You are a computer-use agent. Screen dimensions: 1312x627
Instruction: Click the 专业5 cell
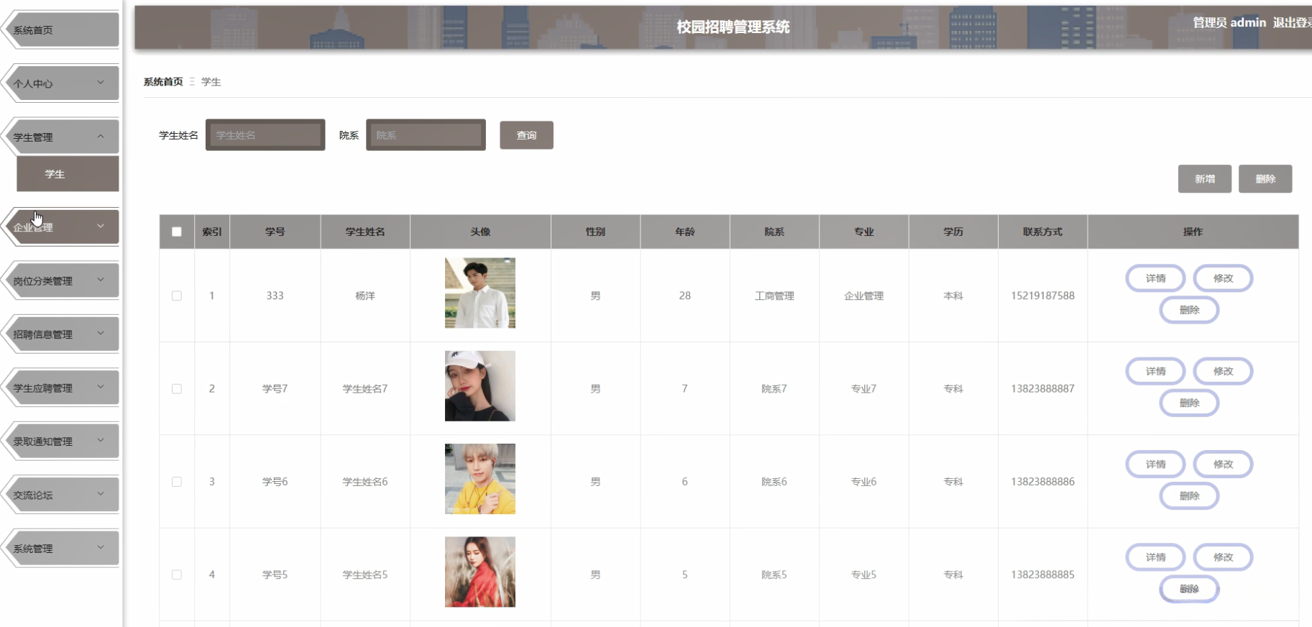tap(864, 575)
